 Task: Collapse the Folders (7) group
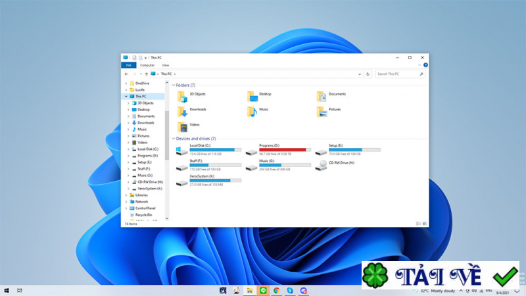[x=174, y=86]
